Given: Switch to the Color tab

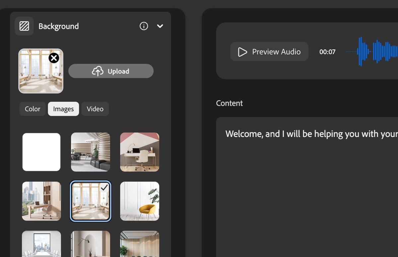Looking at the screenshot, I should coord(33,109).
